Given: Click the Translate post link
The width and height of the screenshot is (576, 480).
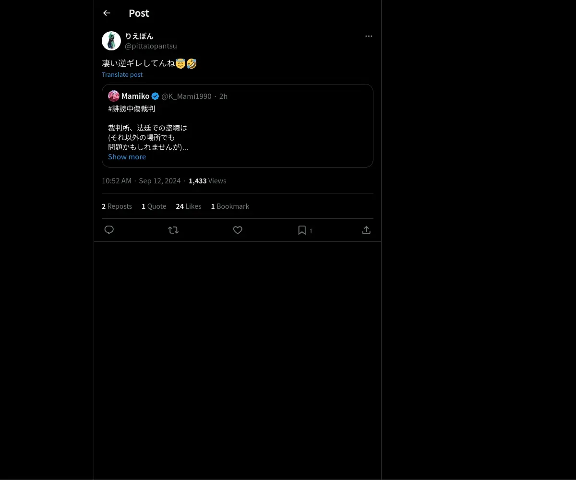Looking at the screenshot, I should (x=122, y=74).
